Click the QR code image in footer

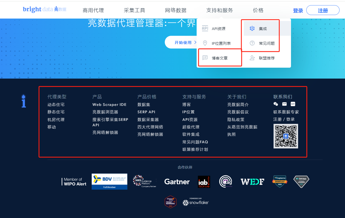click(286, 136)
